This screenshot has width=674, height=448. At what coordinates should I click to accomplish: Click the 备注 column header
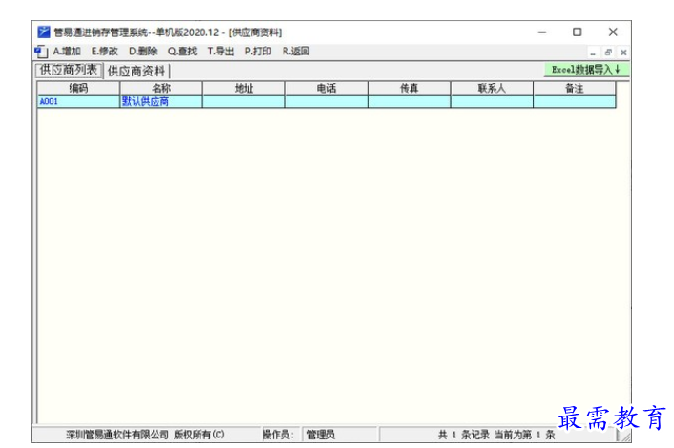(575, 89)
